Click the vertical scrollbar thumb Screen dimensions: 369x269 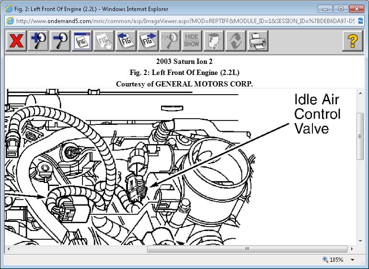360,136
